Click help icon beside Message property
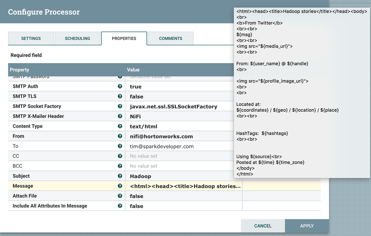371x236 pixels. click(x=120, y=186)
